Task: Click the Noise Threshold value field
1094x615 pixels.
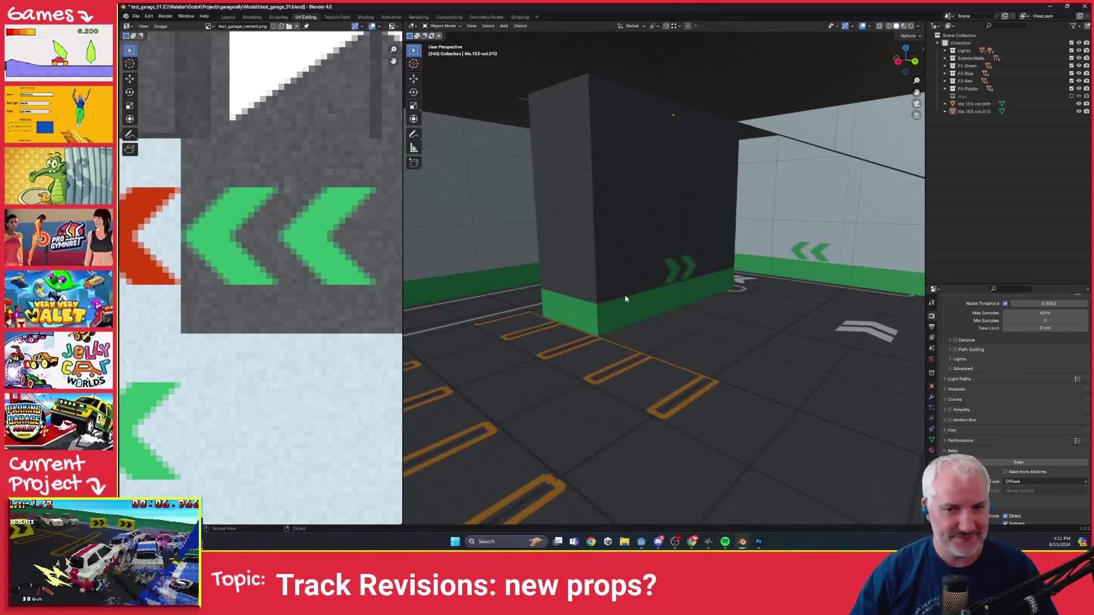Action: 1050,304
